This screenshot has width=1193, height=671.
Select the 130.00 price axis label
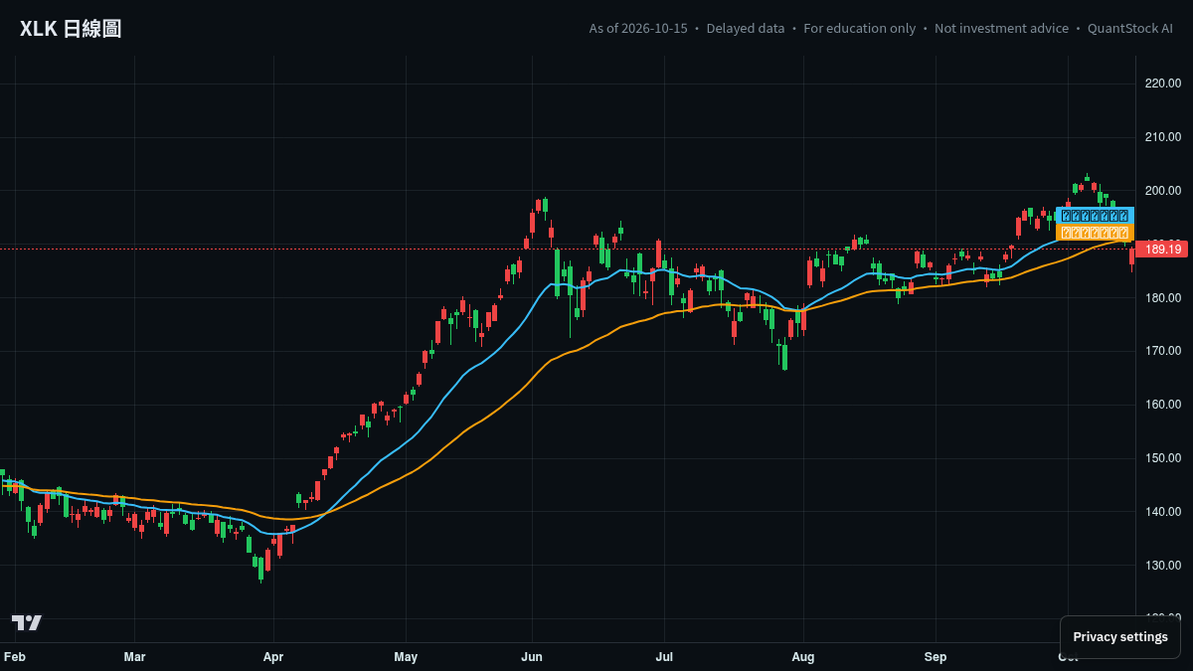pos(1163,566)
